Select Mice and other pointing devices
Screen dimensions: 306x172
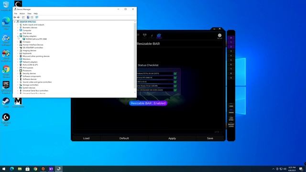(x=36, y=56)
